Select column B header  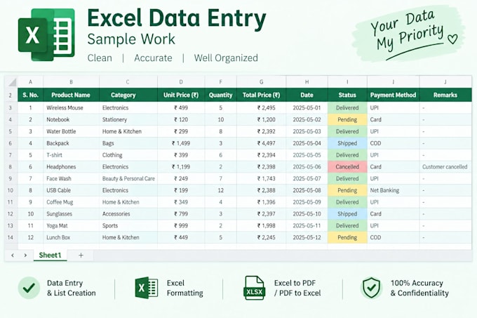[71, 82]
